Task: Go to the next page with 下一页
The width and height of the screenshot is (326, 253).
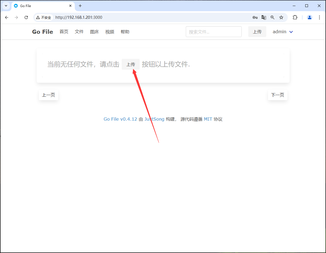Action: pos(277,95)
